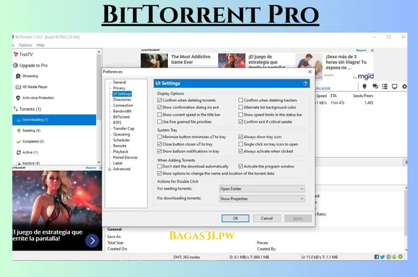Open the Options menu
Viewport: 418px width, 277px height.
25,45
